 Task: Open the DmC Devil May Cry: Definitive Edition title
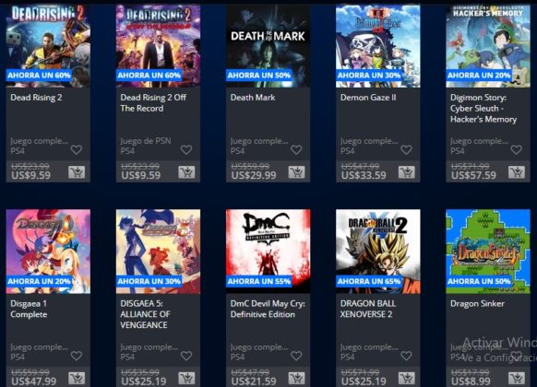(x=268, y=309)
